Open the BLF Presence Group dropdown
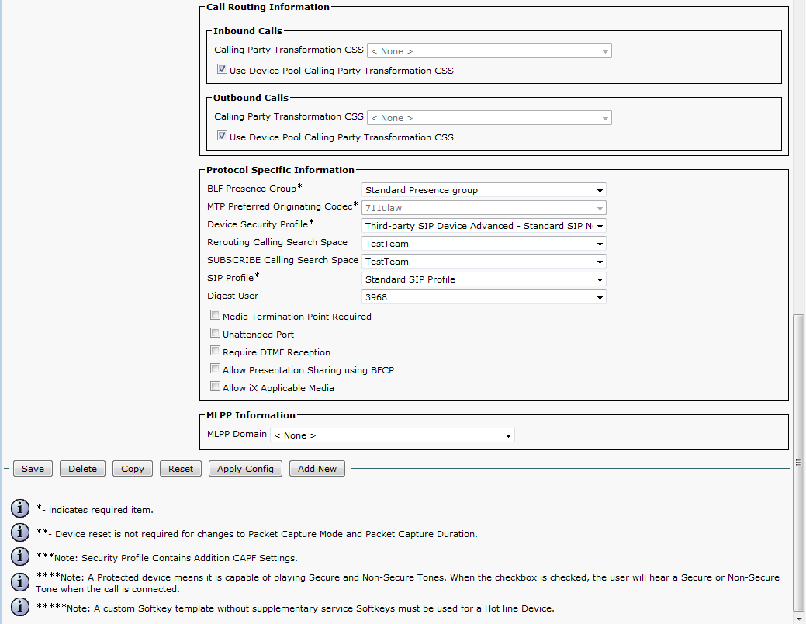The image size is (806, 624). [x=484, y=190]
